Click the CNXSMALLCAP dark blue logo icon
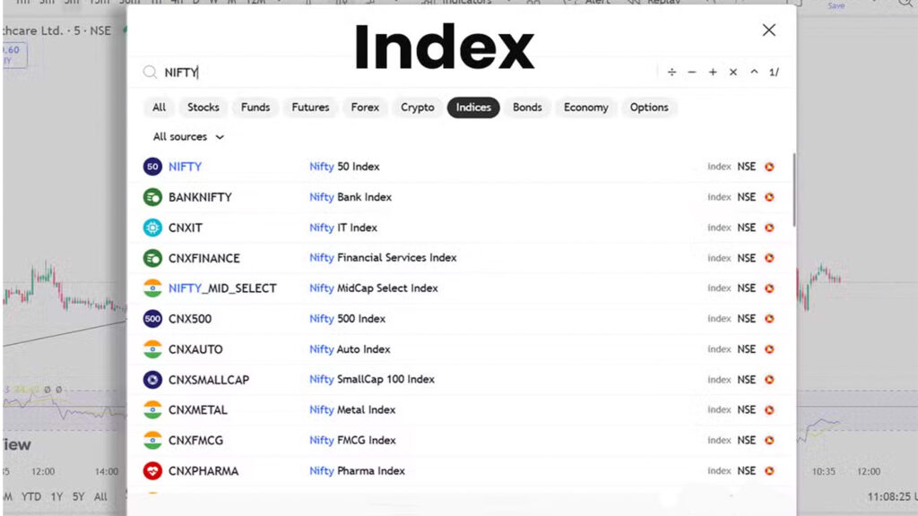 152,380
